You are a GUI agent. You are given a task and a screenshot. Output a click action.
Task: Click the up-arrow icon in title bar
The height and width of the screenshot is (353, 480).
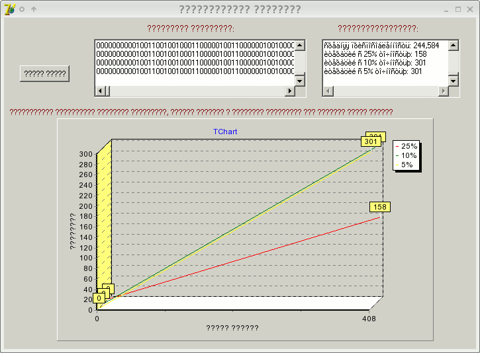pyautogui.click(x=34, y=9)
